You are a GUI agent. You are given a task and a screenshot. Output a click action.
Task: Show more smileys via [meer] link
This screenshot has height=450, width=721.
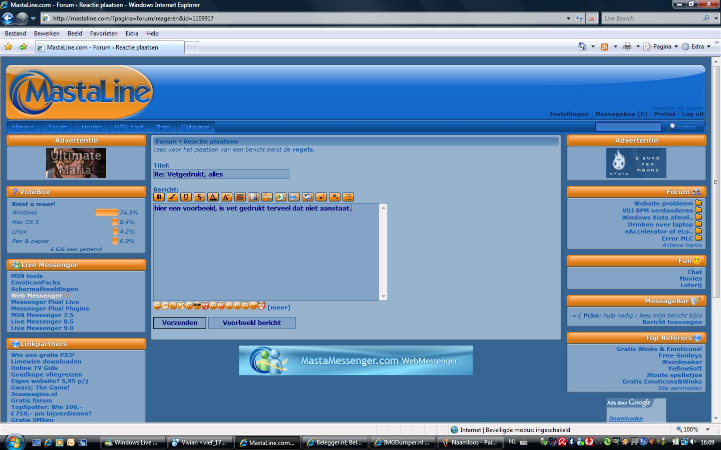point(279,307)
